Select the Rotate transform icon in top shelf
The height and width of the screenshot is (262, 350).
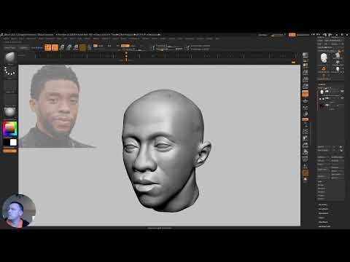pos(76,47)
